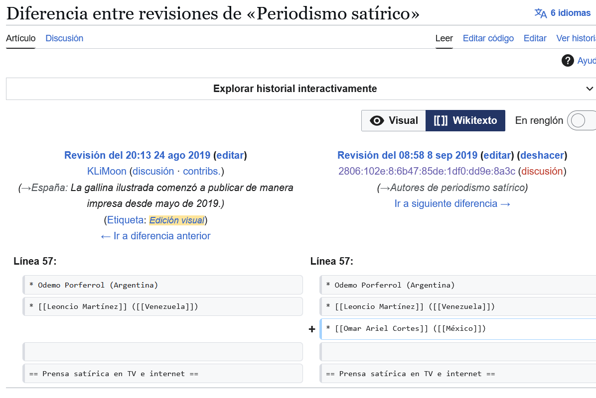Open the IPv6 user contributions link
Viewport: 596px width, 398px height.
click(x=427, y=171)
